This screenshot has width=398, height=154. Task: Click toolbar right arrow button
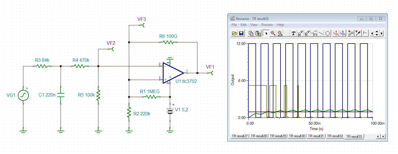[381, 33]
